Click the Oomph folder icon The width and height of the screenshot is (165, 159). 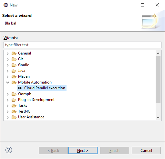pyautogui.click(x=14, y=94)
